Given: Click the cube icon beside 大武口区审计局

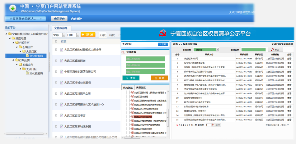Looking at the screenshot, I should coord(132,97).
